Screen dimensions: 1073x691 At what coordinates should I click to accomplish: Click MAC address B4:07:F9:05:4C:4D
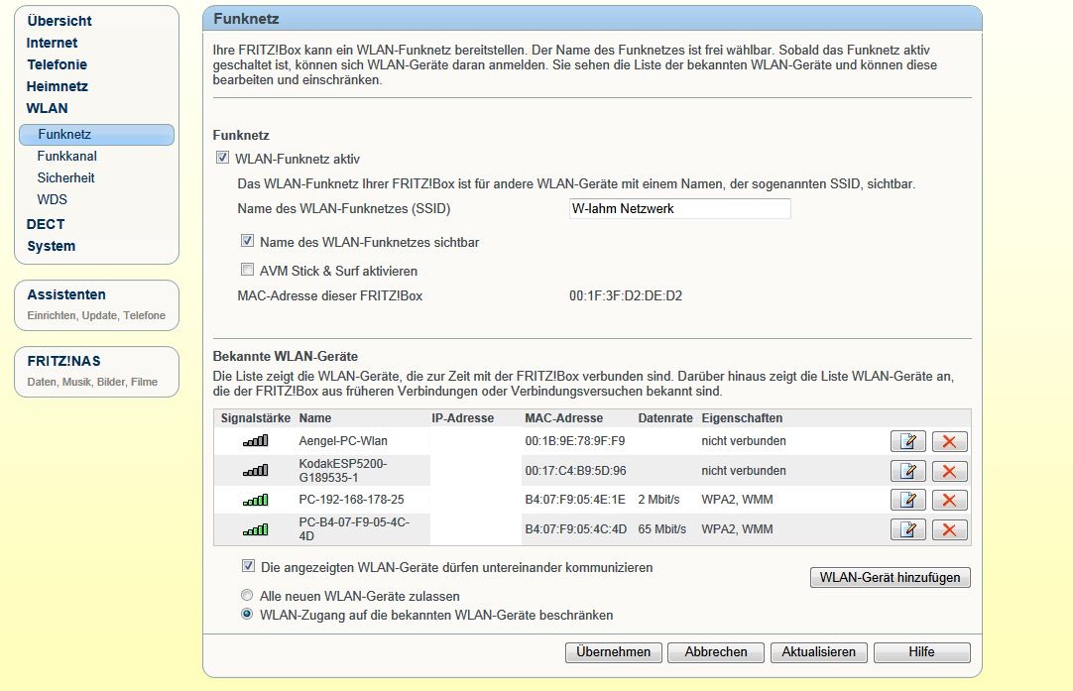(575, 528)
